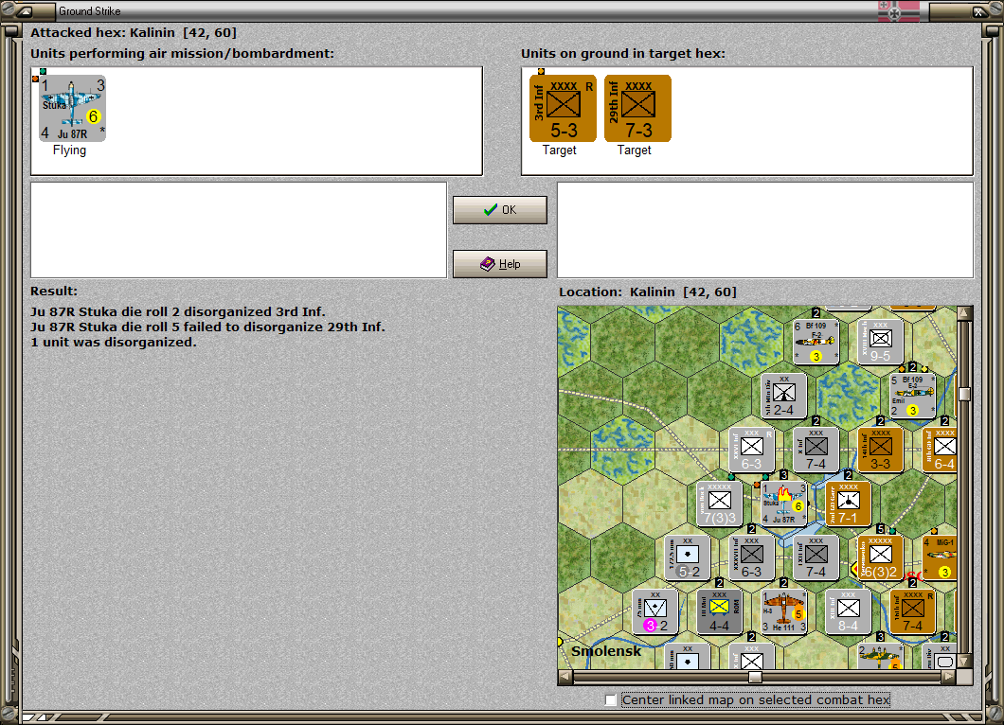Click the 3-2 artillery counter with pink marker
This screenshot has width=1004, height=725.
(x=655, y=611)
